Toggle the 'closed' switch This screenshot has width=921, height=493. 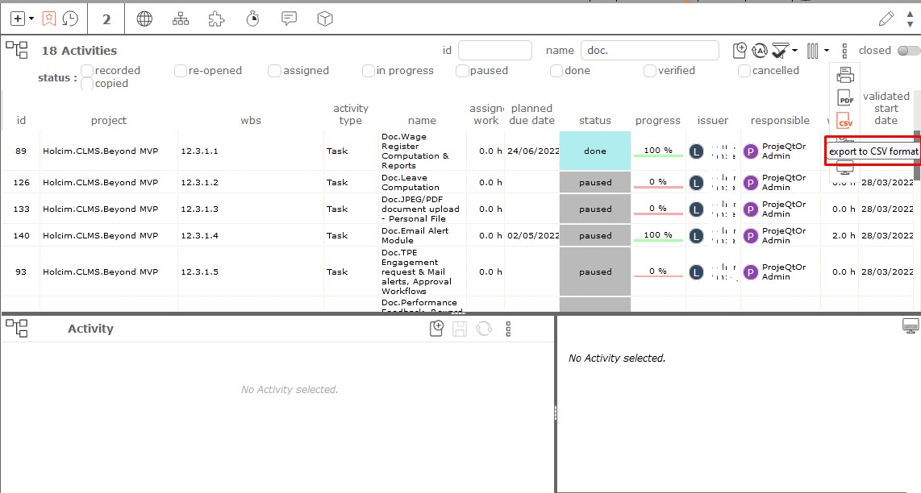point(907,51)
